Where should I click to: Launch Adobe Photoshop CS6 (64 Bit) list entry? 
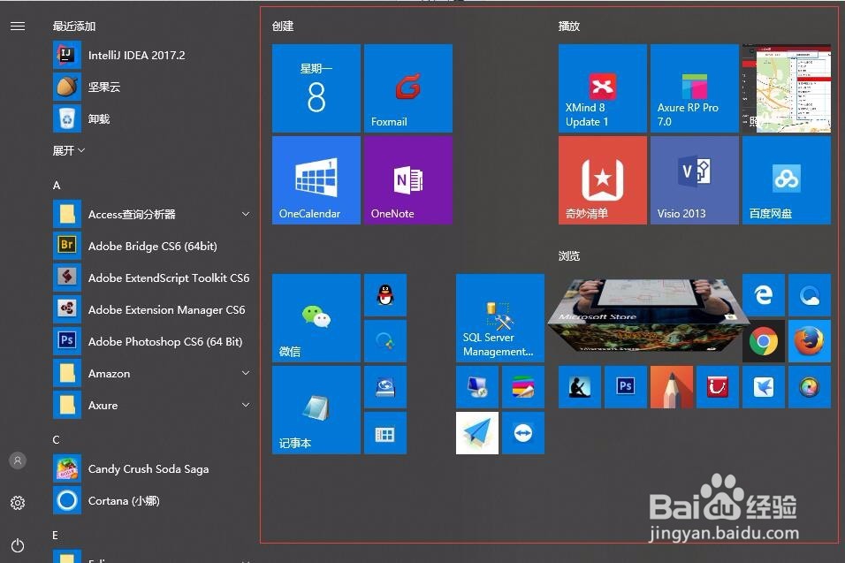click(153, 341)
